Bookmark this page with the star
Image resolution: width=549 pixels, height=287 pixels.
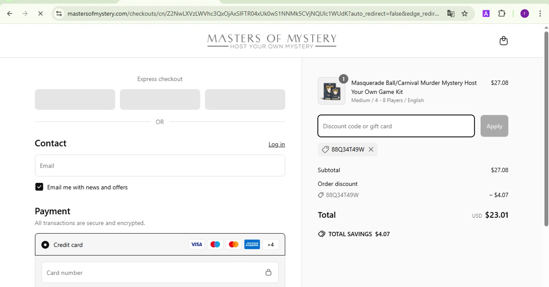[x=464, y=14]
